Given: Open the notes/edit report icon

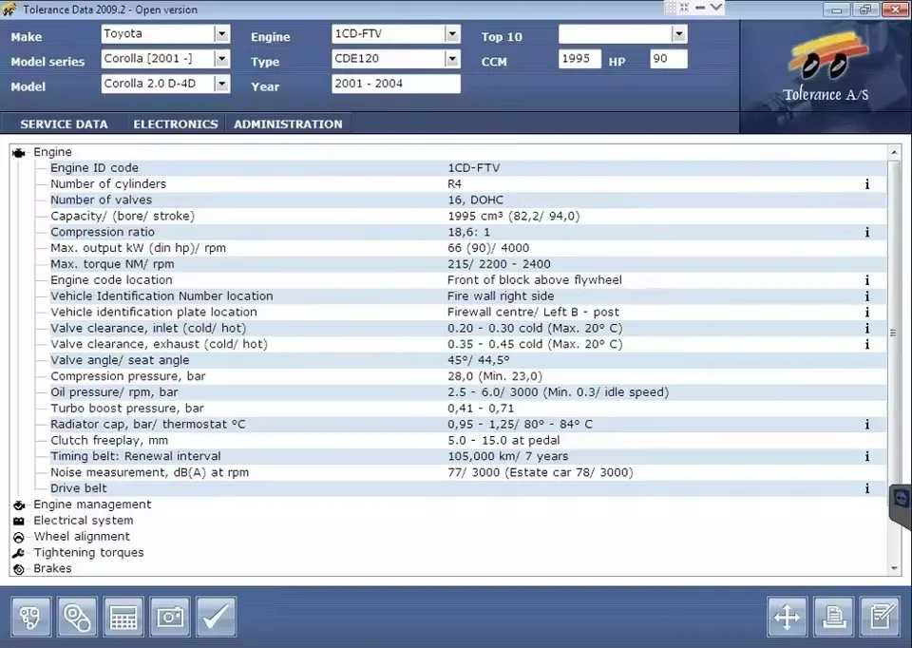Looking at the screenshot, I should (880, 617).
